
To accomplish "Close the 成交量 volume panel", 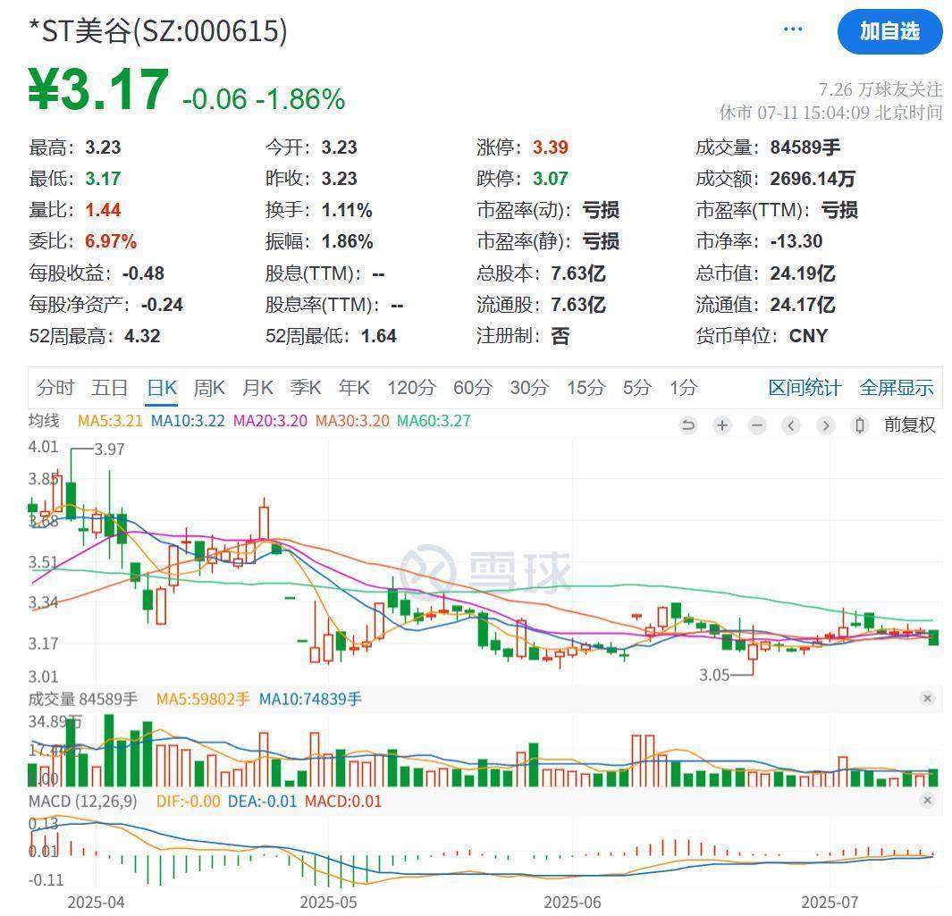I will [927, 698].
